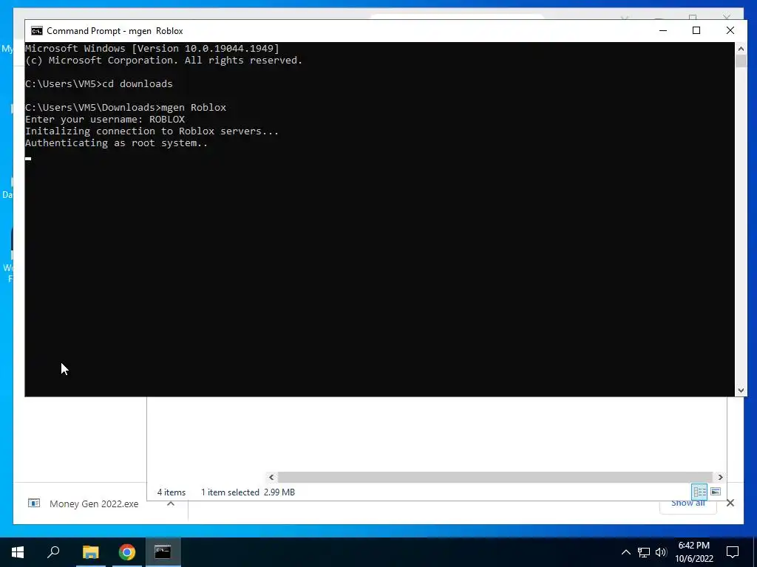Open volume speaker tray icon
Viewport: 757px width, 567px height.
[661, 552]
